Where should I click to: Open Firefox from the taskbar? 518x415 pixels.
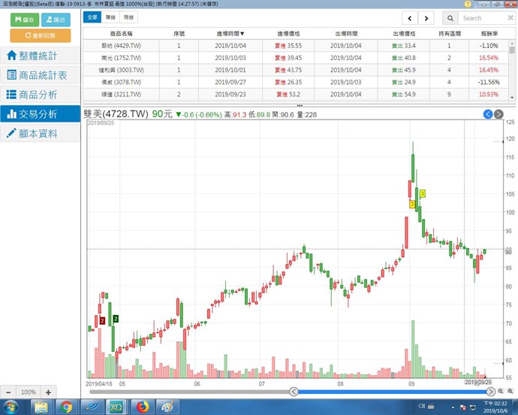[143, 407]
